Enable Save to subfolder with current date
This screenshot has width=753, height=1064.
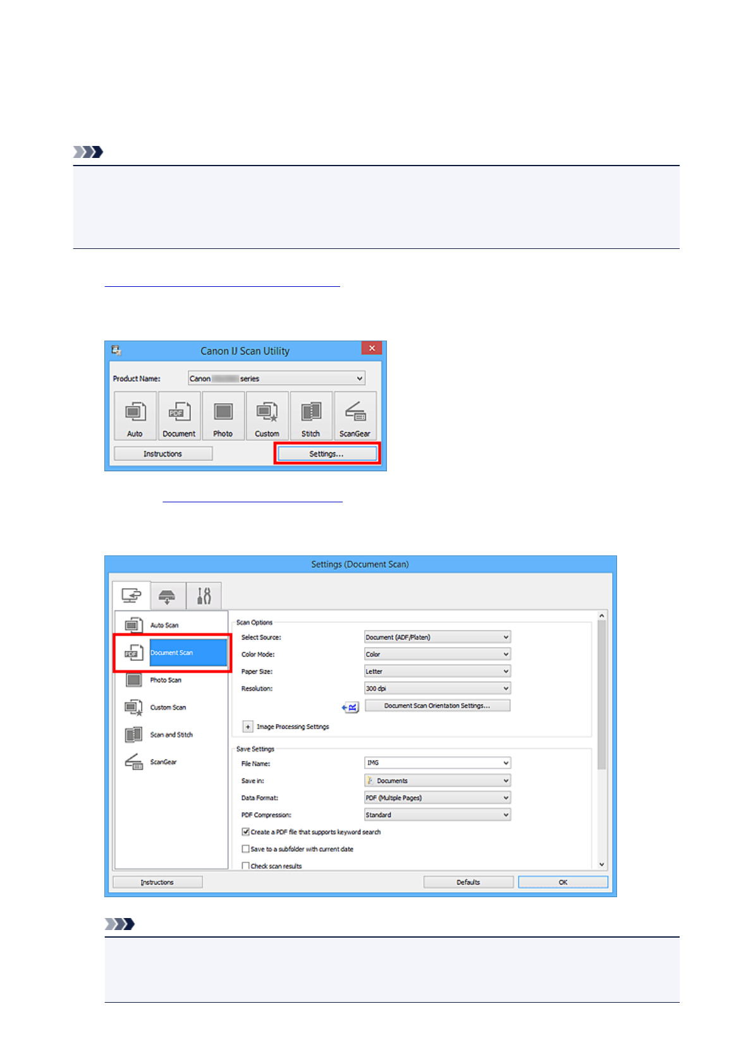[246, 849]
